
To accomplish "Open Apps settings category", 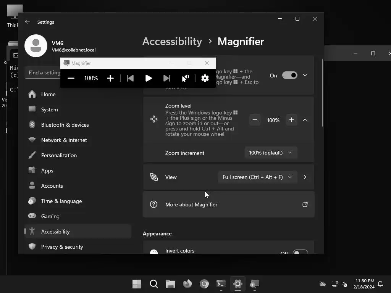I will (x=78, y=171).
